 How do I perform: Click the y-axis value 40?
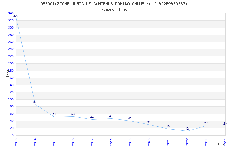click(12, 121)
